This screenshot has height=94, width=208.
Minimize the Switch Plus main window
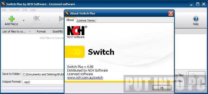tap(191, 4)
